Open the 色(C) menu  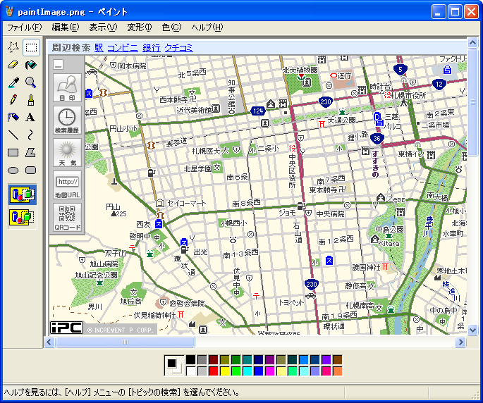tap(171, 27)
